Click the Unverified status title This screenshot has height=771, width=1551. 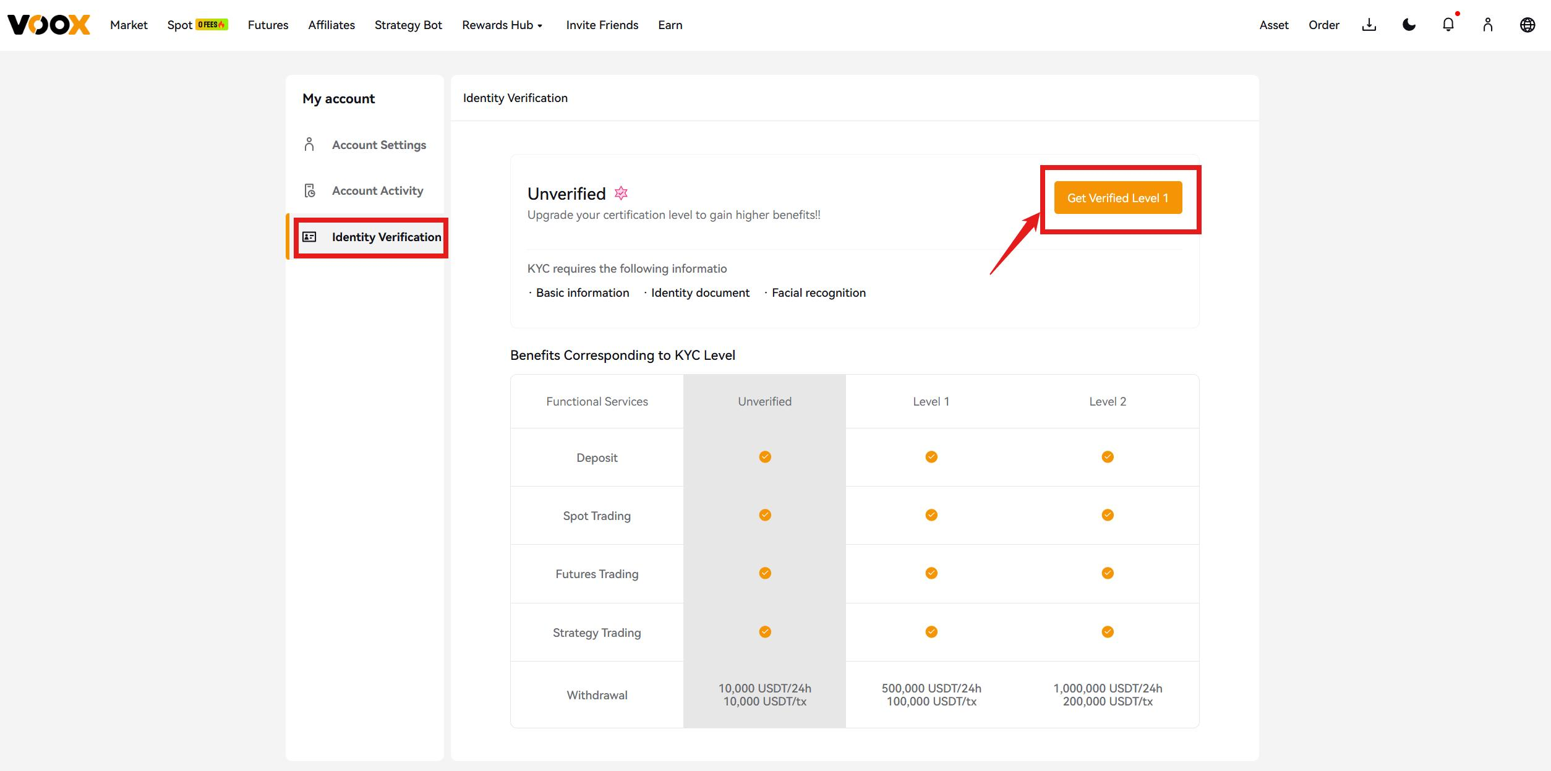coord(566,194)
